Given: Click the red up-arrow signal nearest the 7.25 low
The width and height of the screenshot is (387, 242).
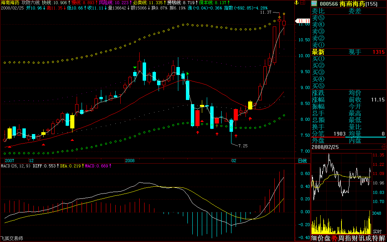Looking at the screenshot, I should 236,136.
